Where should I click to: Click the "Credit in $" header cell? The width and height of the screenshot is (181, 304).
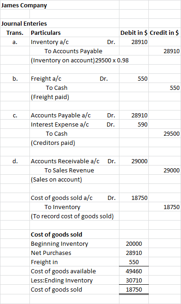pyautogui.click(x=164, y=33)
